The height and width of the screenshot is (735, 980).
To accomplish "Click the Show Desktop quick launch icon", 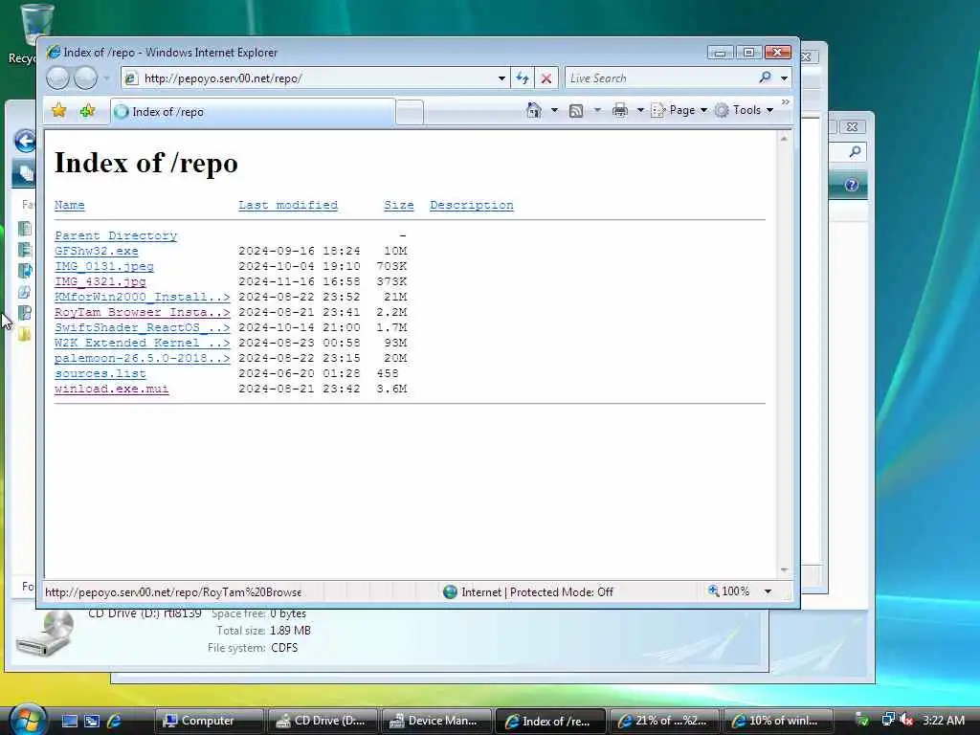I will (69, 721).
